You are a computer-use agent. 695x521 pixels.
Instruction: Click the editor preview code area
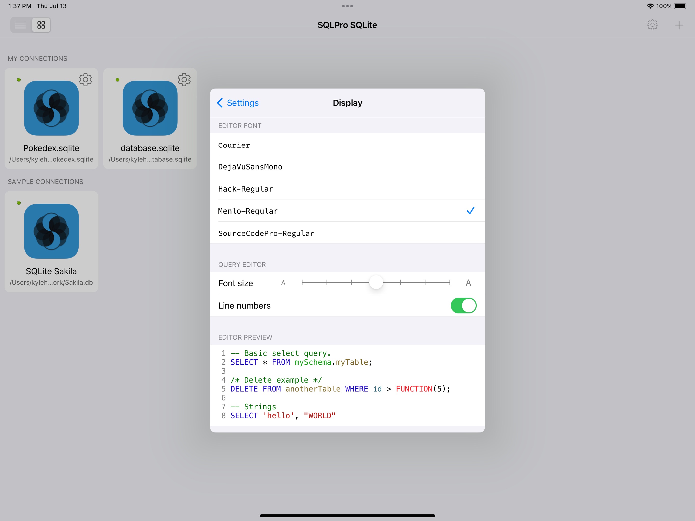coord(347,385)
